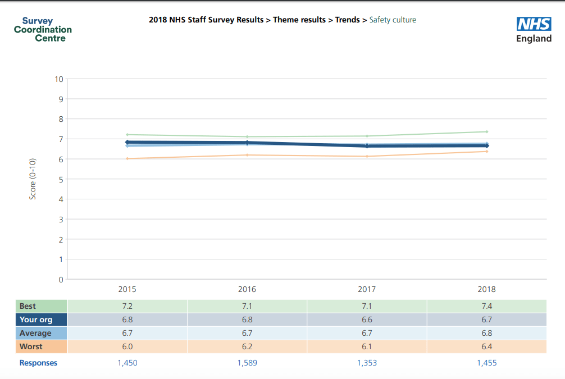Select the Your org diamond marker at 2016

pyautogui.click(x=247, y=143)
